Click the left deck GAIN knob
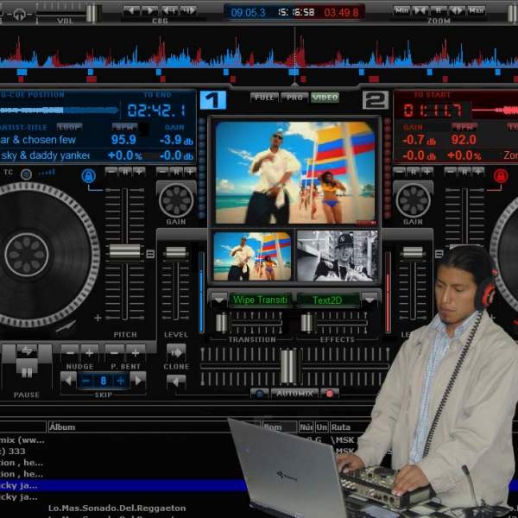Image resolution: width=518 pixels, height=518 pixels. click(x=176, y=200)
